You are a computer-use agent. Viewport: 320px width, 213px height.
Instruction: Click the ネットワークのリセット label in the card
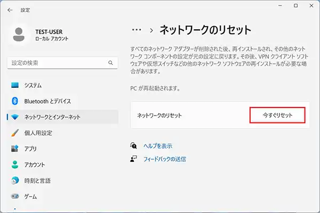pos(159,116)
